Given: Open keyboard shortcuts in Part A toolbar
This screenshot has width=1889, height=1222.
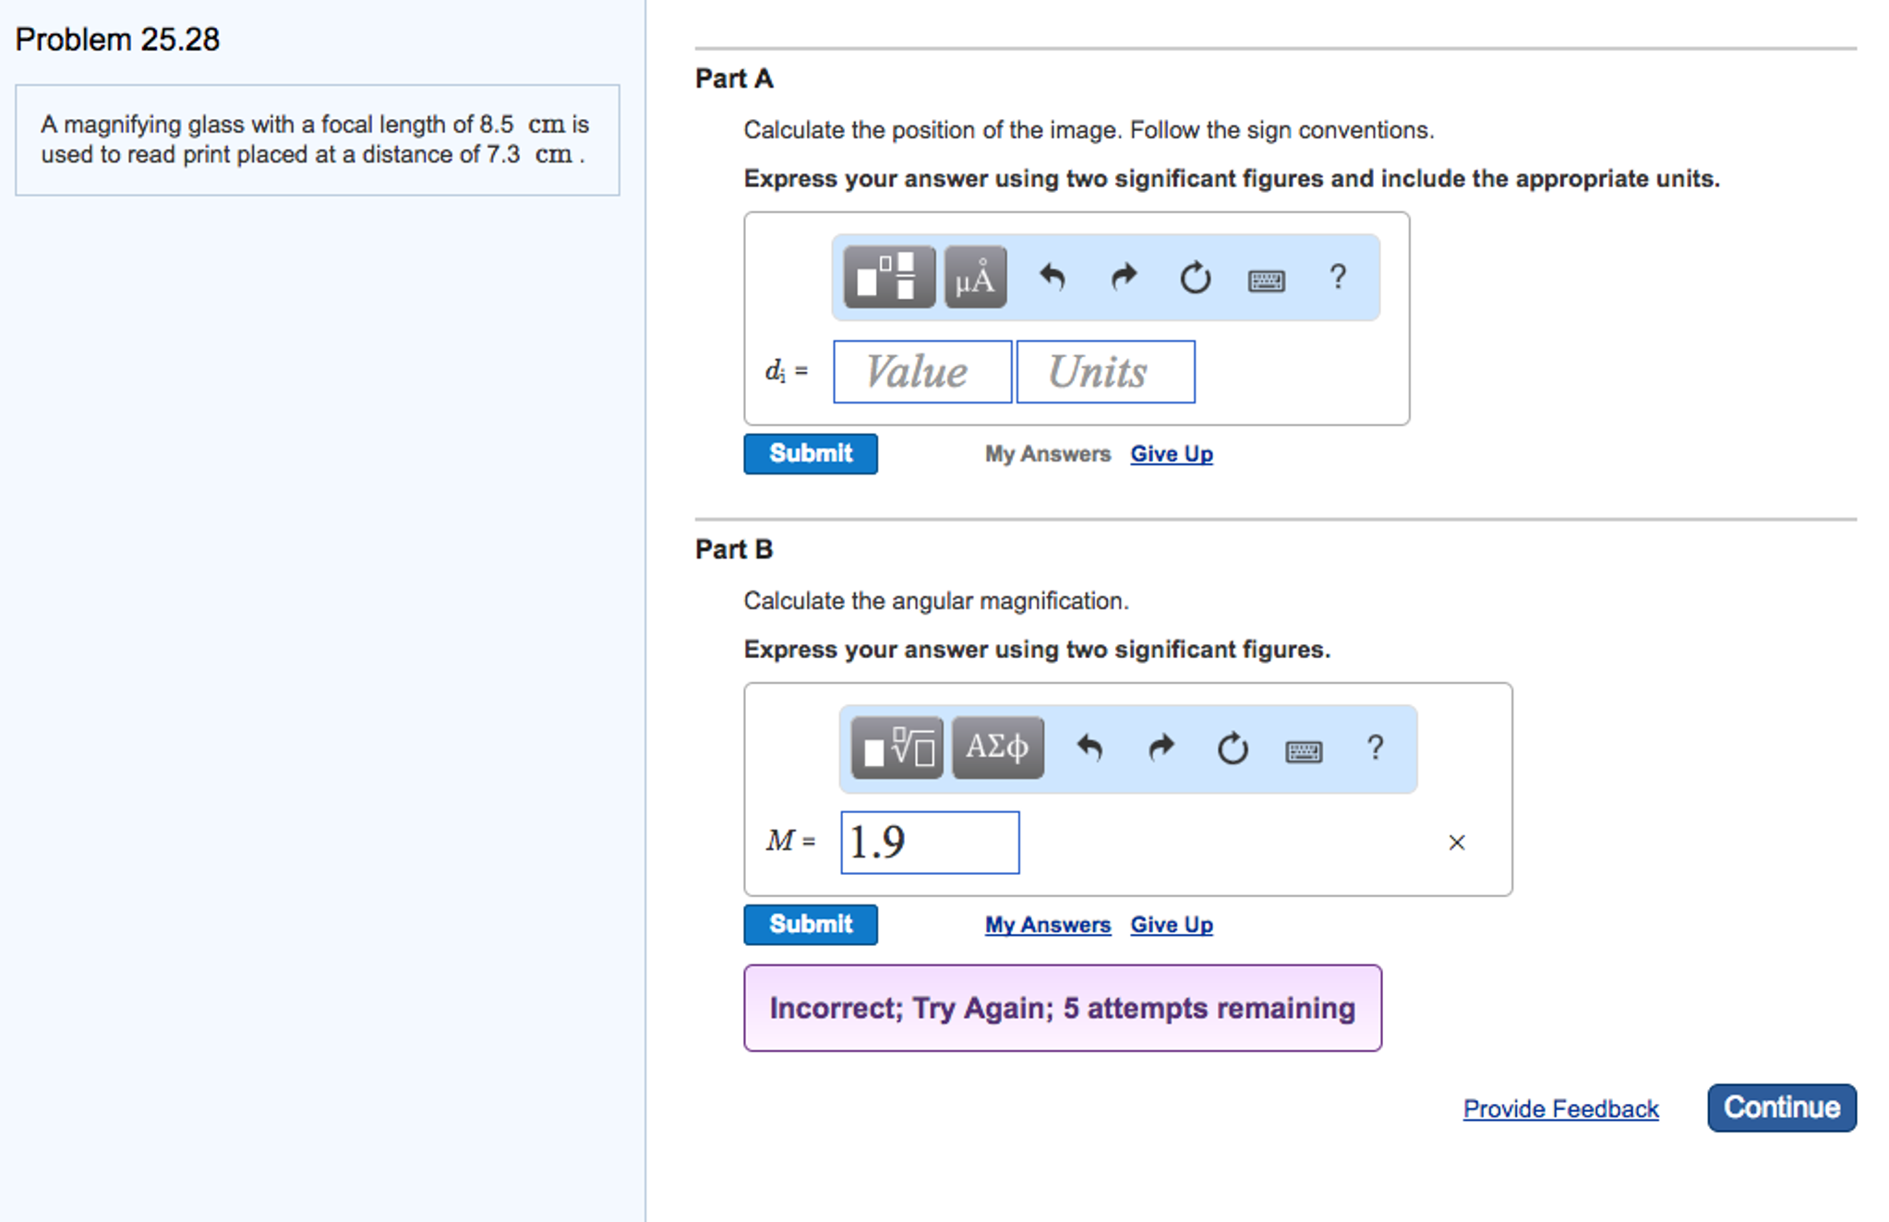Looking at the screenshot, I should click(1266, 280).
